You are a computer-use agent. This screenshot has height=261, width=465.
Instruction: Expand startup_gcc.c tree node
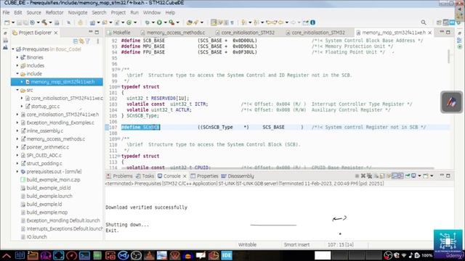click(22, 107)
